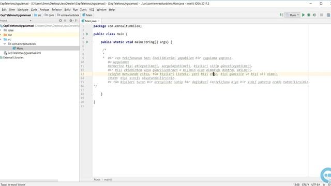Close the Main.java editor tab
Screen dimensions: 331x186
(x=99, y=21)
